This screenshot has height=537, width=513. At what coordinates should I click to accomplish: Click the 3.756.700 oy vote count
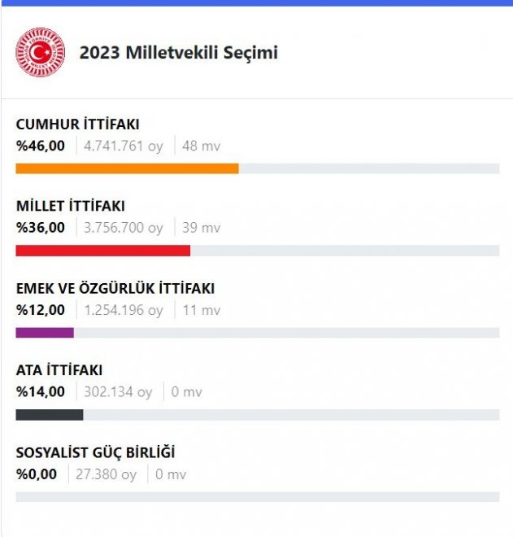click(x=124, y=228)
